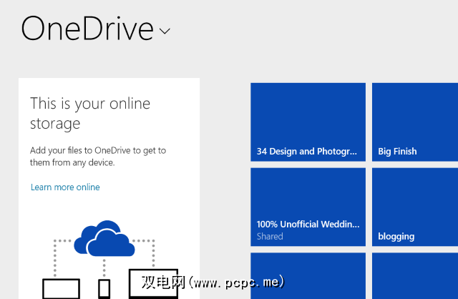Viewport: 458px width, 299px height.
Task: Open the 34 Design and Photogr... folder tile
Action: [308, 122]
